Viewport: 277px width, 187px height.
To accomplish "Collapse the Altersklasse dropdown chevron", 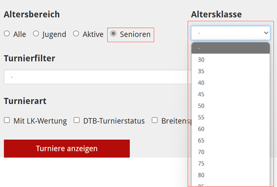I will [266, 33].
